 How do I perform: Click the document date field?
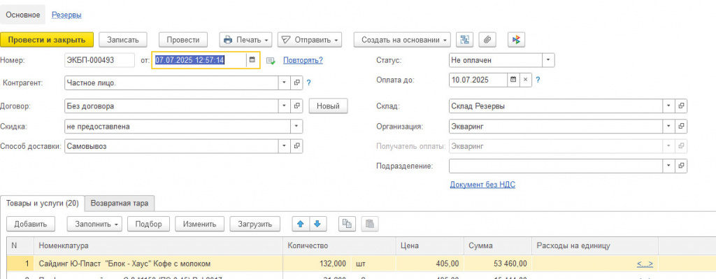tap(199, 60)
